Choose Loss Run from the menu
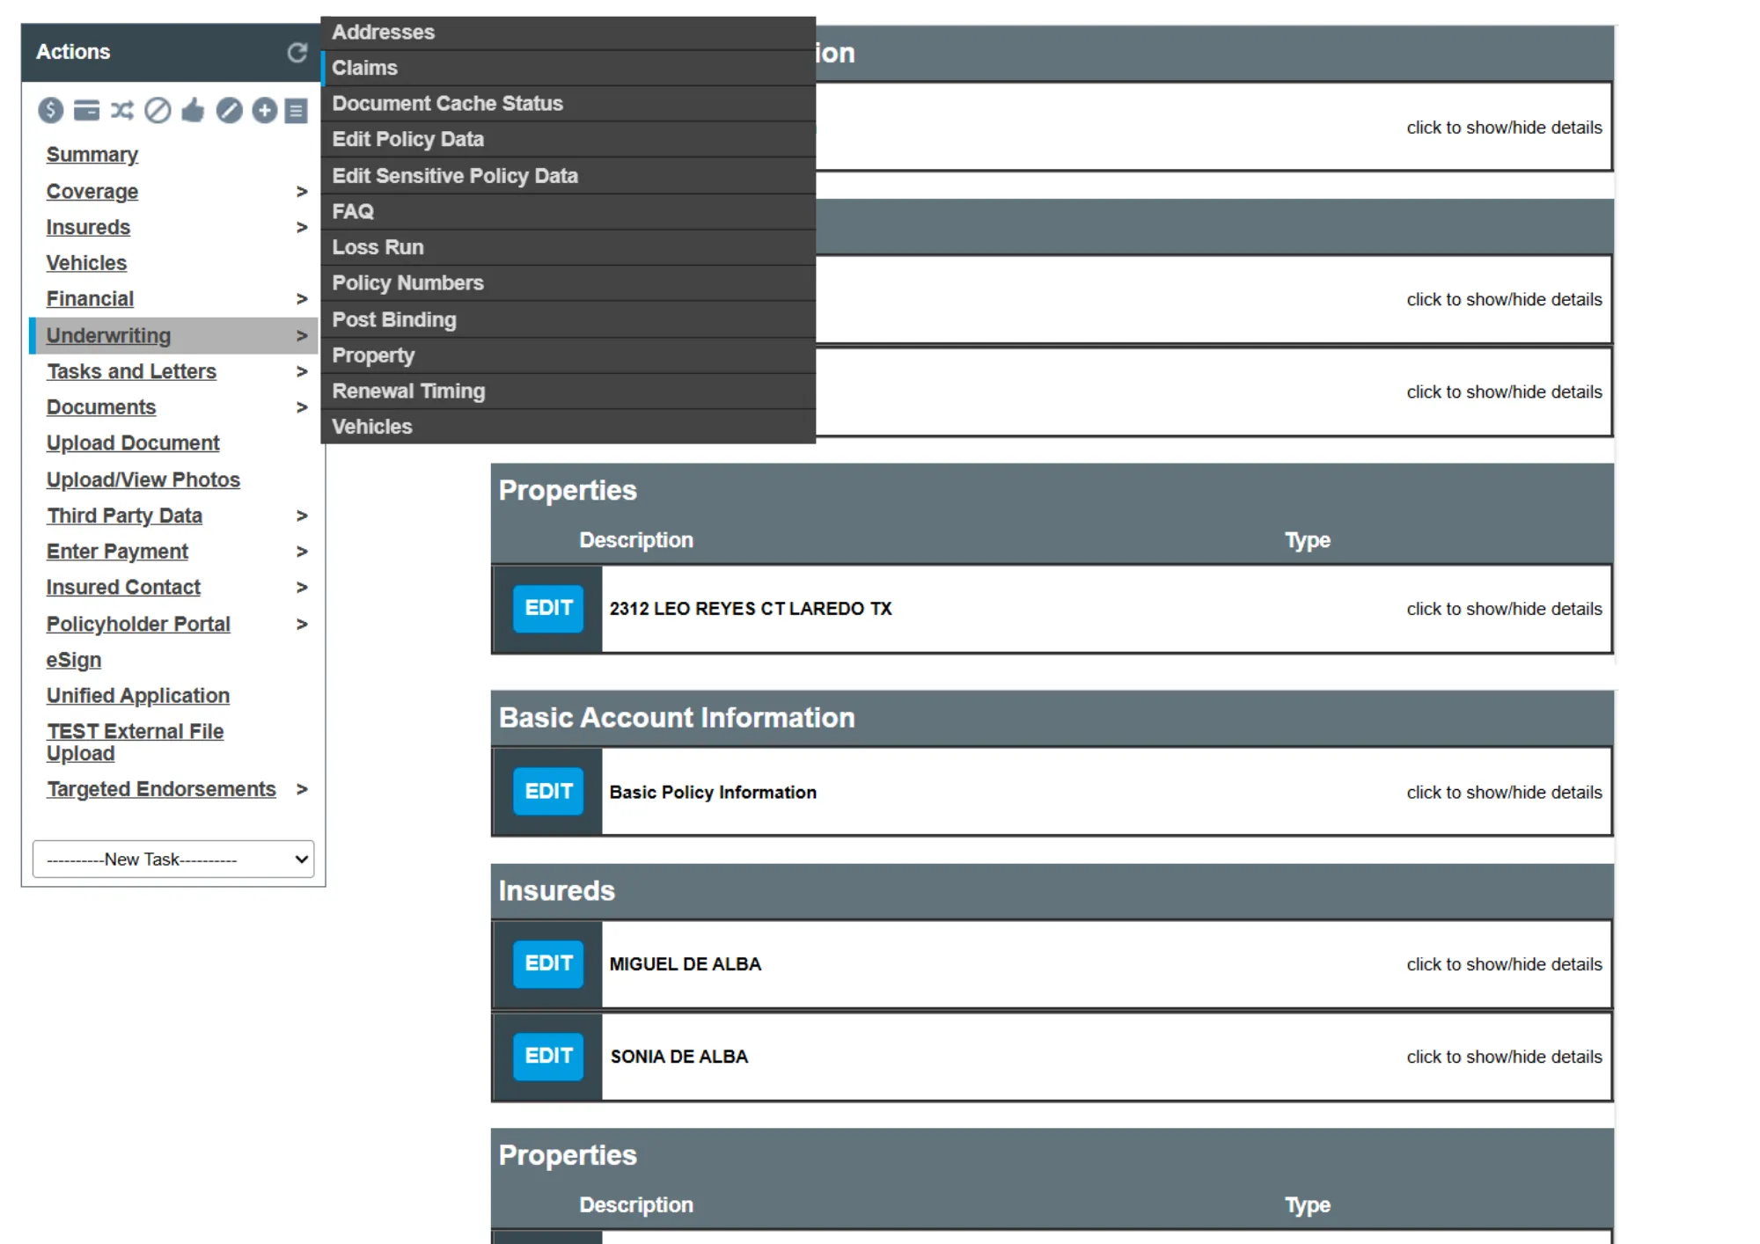This screenshot has height=1244, width=1760. [x=378, y=247]
